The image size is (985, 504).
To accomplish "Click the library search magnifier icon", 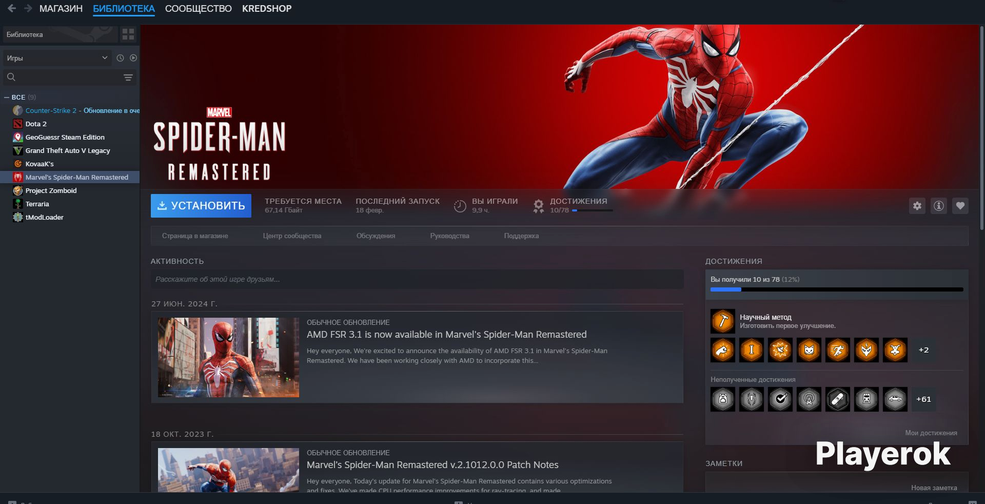I will click(x=11, y=77).
